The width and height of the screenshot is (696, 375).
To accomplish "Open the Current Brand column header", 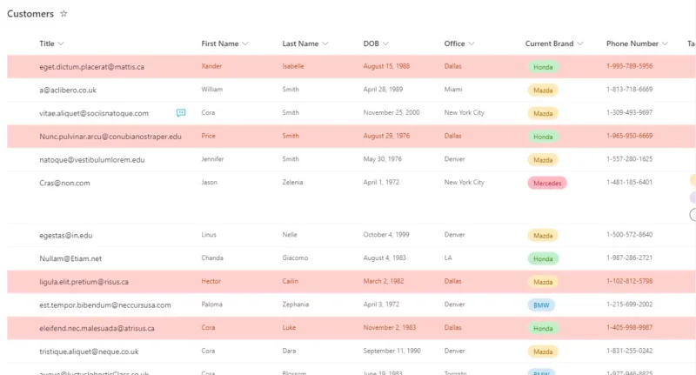I will (x=554, y=44).
